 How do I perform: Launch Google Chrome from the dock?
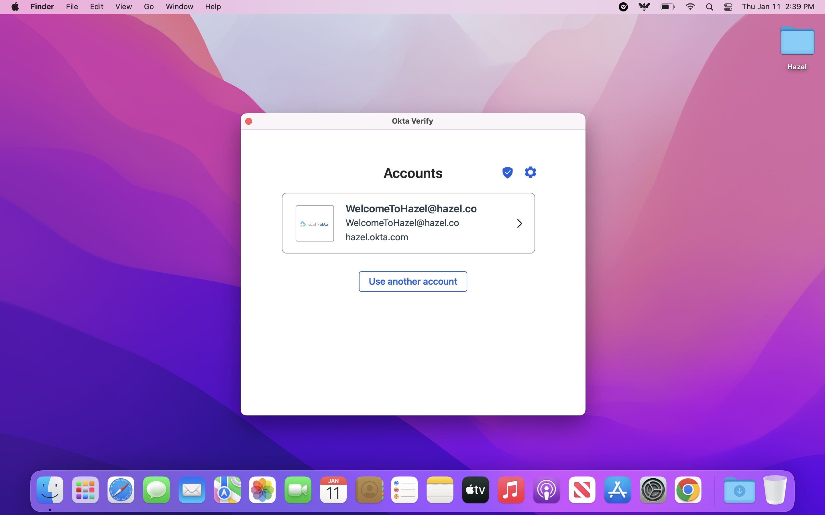coord(688,490)
